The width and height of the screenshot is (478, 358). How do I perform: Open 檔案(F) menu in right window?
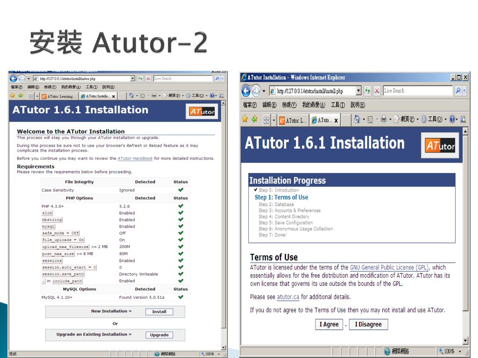(x=250, y=105)
